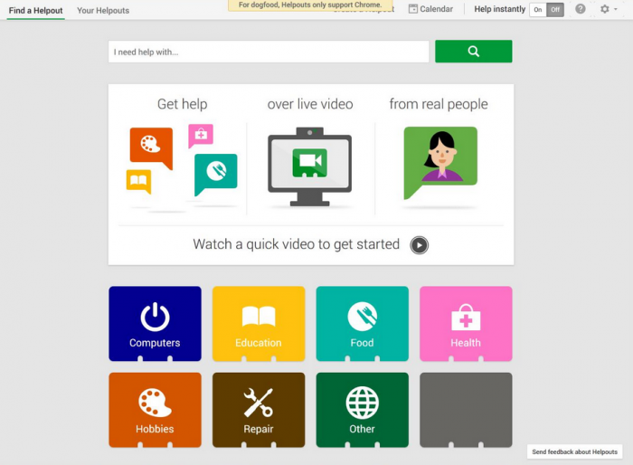Image resolution: width=633 pixels, height=465 pixels.
Task: Click the video camera monitor illustration
Action: tap(309, 166)
